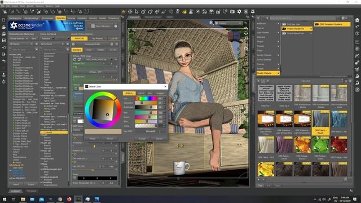Image resolution: width=361 pixels, height=203 pixels.
Task: Select the Shader Presets category
Action: [x=268, y=73]
